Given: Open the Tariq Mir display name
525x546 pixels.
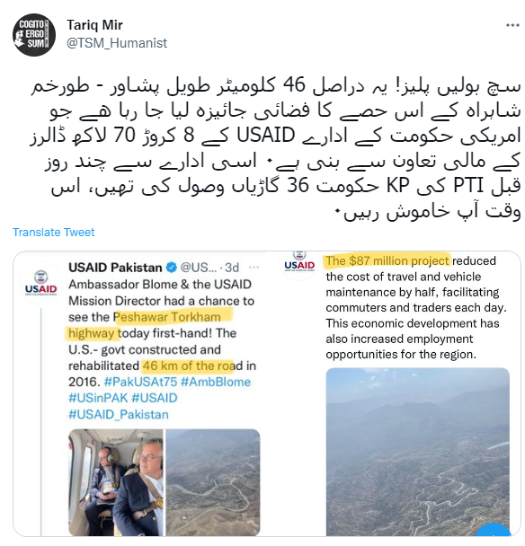Looking at the screenshot, I should pyautogui.click(x=94, y=25).
